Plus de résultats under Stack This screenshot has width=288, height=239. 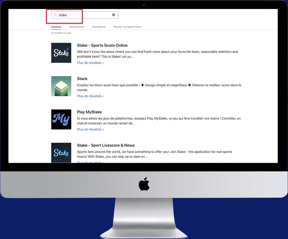tap(90, 96)
